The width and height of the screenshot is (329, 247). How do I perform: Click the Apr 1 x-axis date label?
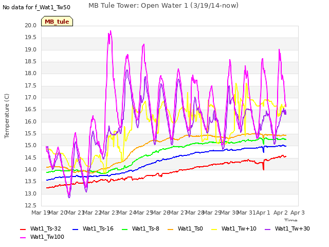coord(263,213)
